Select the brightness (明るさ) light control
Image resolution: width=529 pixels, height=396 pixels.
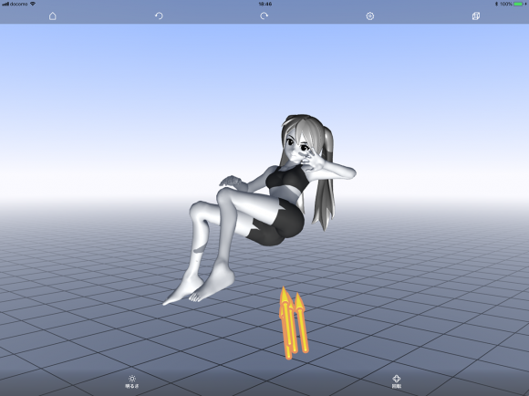pyautogui.click(x=132, y=381)
